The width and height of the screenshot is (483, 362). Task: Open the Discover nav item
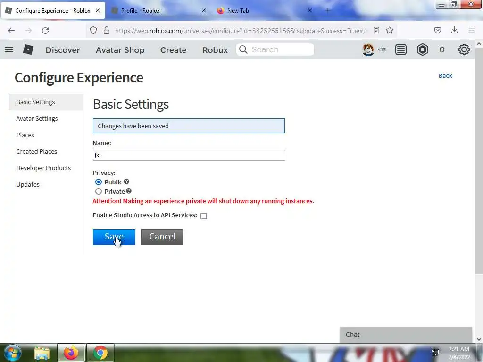(x=63, y=50)
